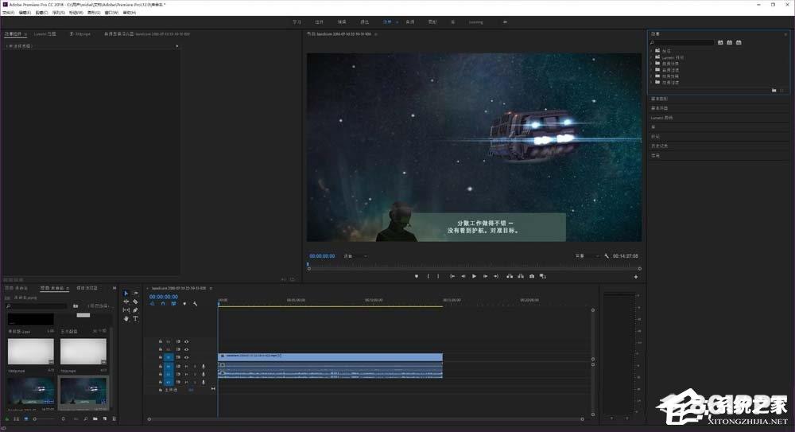Select the Type tool
795x432 pixels.
(x=135, y=319)
